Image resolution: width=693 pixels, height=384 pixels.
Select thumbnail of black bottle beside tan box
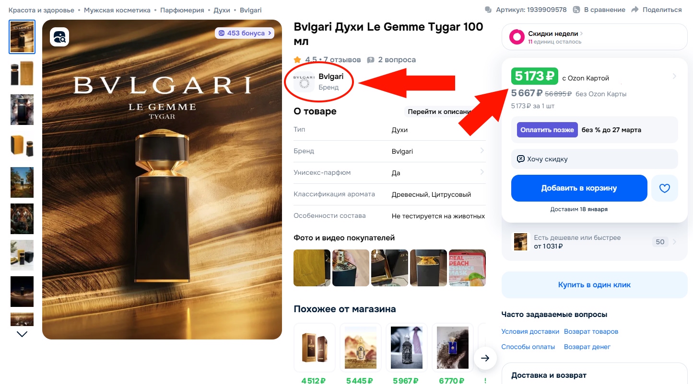point(22,73)
